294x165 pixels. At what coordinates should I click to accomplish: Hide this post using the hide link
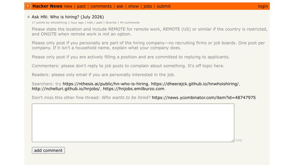tap(90, 22)
